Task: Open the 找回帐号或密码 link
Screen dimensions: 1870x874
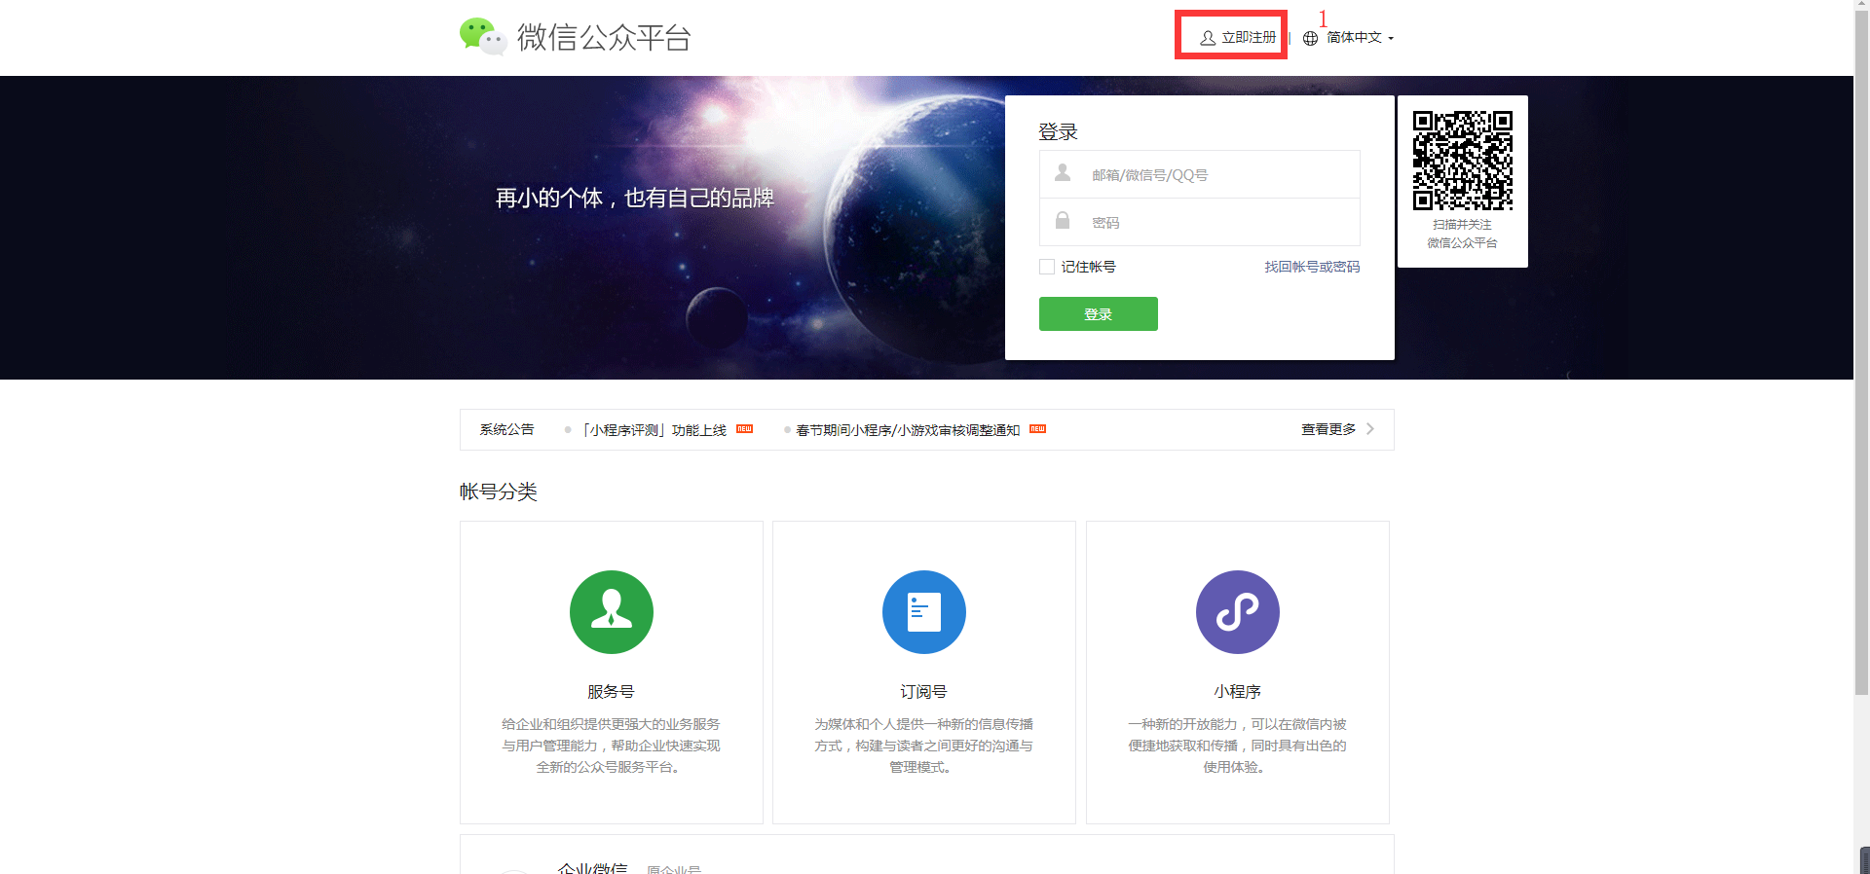Action: pos(1312,267)
